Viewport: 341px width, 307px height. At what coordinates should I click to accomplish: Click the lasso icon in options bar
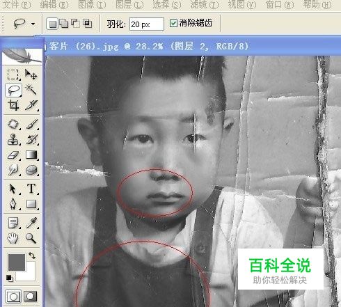click(19, 24)
